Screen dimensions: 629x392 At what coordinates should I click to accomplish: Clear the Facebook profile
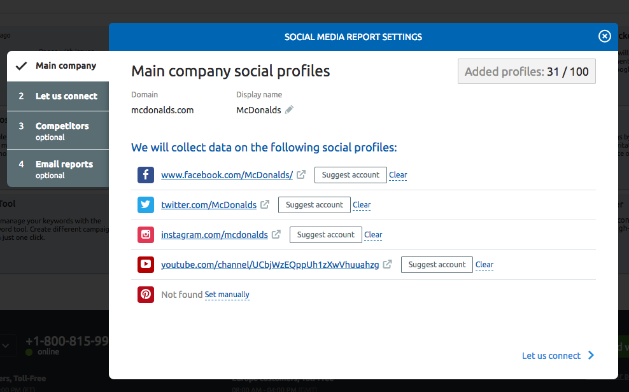(398, 175)
